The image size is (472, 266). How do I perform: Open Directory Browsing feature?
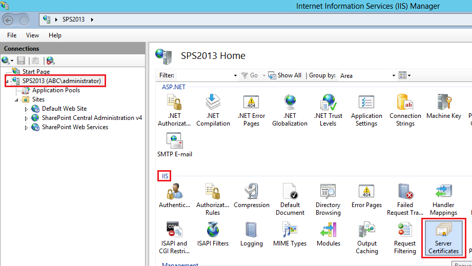[328, 199]
